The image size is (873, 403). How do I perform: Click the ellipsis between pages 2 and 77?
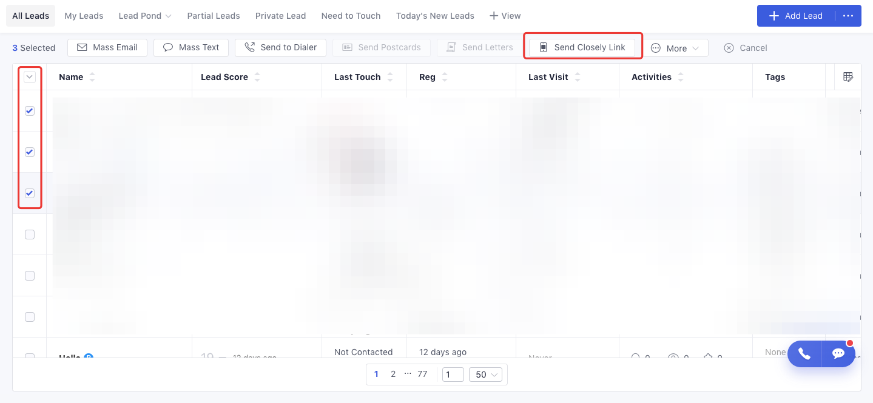coord(408,375)
